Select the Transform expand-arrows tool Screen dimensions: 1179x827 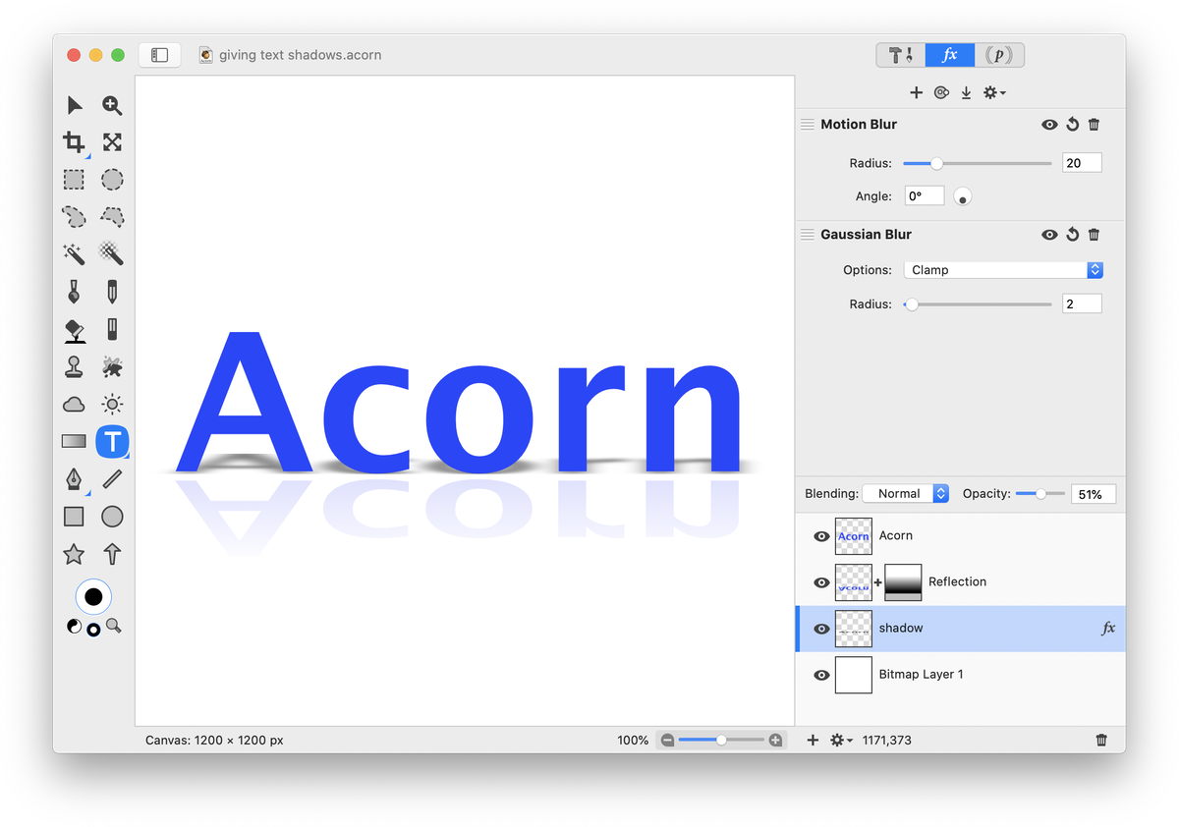(112, 142)
